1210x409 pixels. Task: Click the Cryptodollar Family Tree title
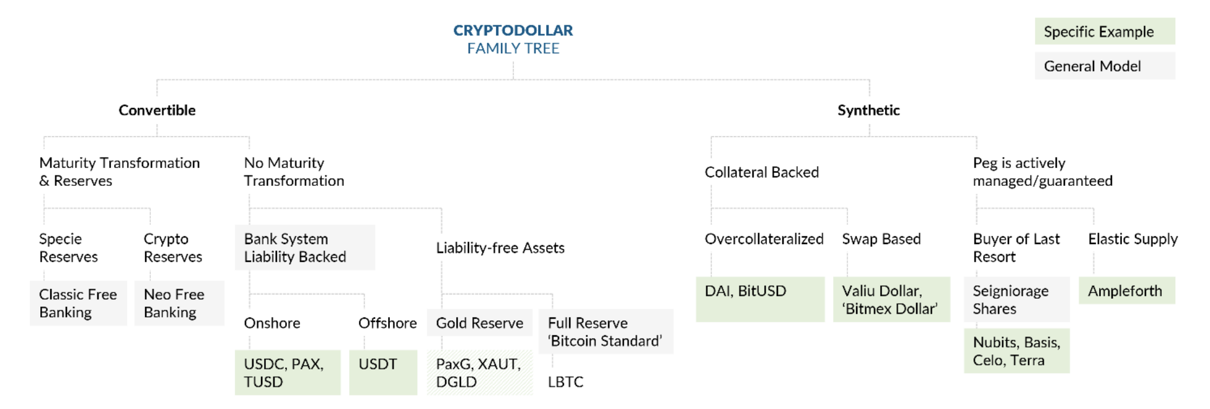coord(513,39)
